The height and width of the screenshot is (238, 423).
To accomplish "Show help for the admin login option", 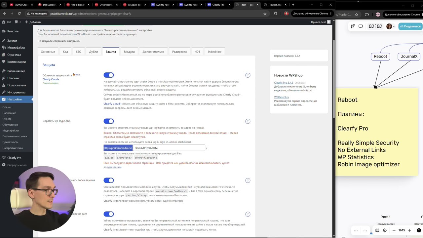I will [248, 180].
